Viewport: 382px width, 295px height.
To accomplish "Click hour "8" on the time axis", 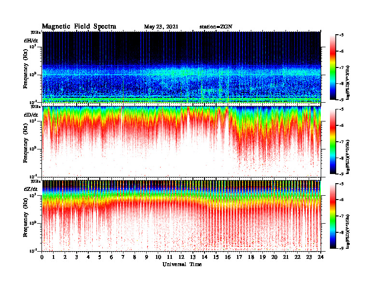I will tap(135, 257).
